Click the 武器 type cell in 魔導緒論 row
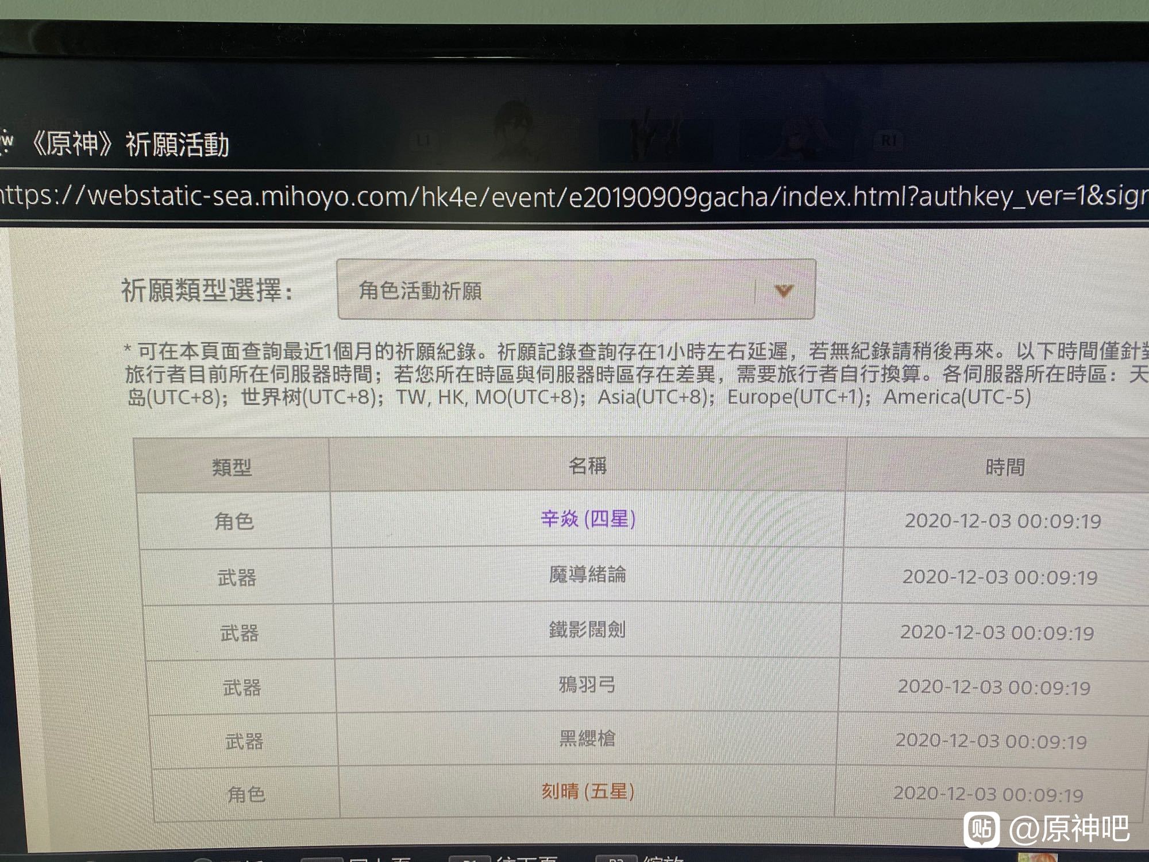1149x862 pixels. (x=237, y=578)
